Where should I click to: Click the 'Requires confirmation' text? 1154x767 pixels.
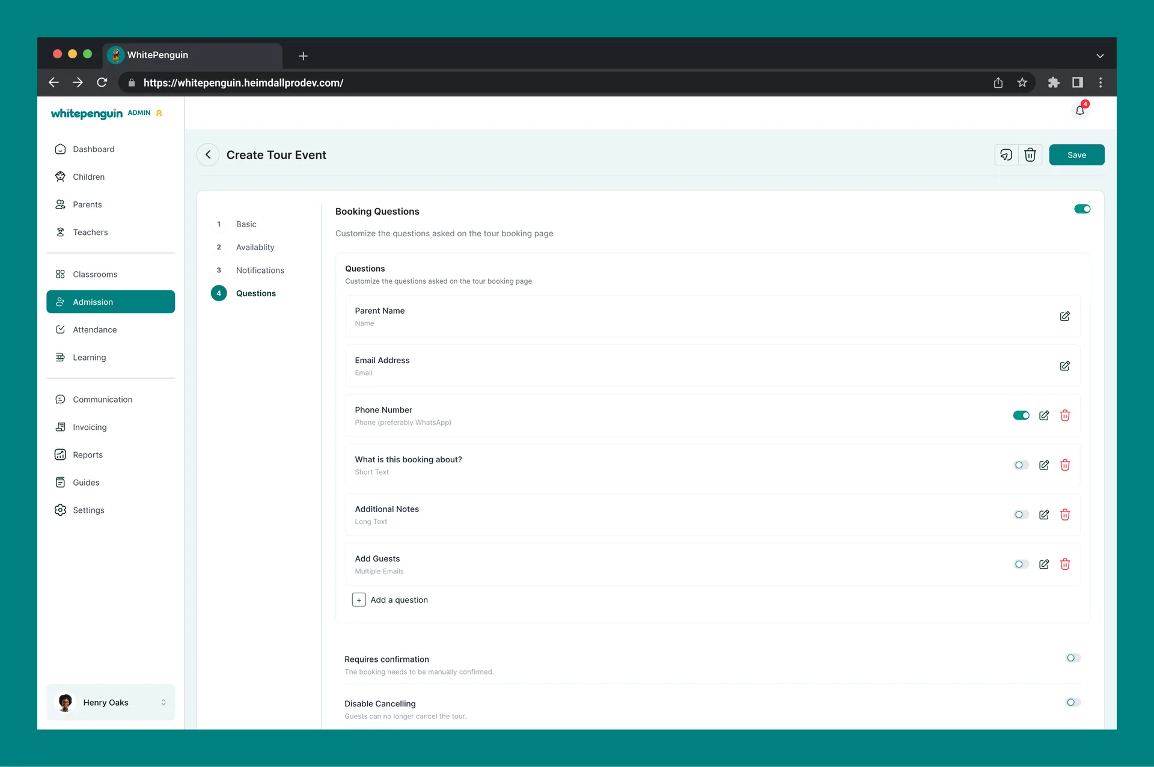pyautogui.click(x=386, y=659)
